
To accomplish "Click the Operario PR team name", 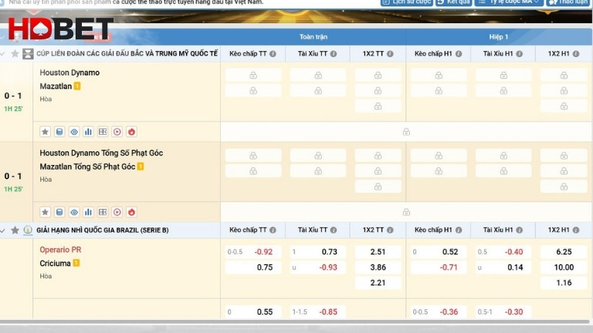I will (x=60, y=250).
